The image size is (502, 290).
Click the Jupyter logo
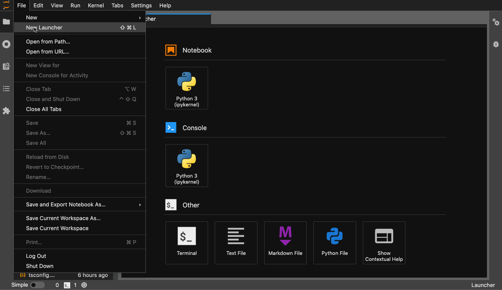pos(6,5)
